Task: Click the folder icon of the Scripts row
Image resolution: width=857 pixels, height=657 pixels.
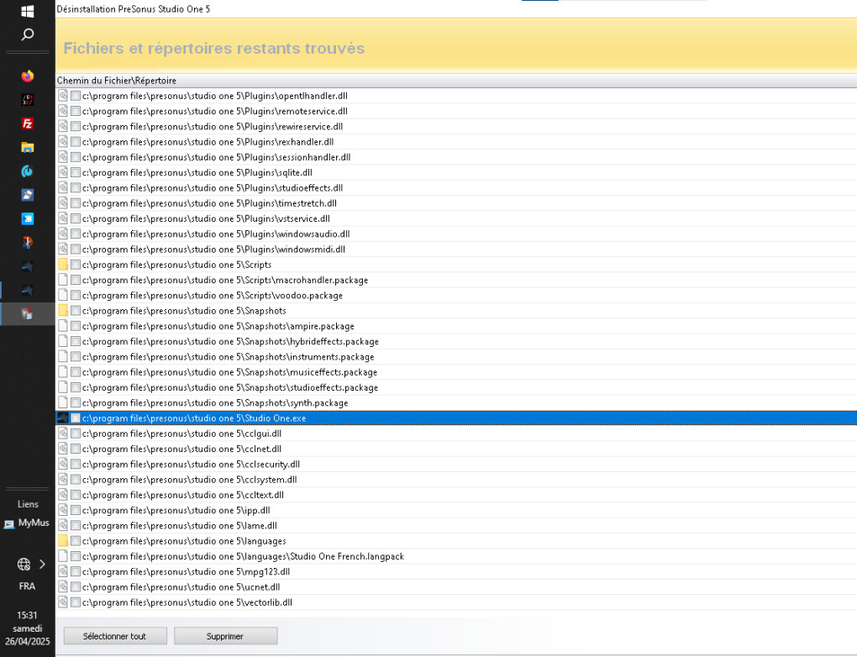Action: tap(63, 265)
